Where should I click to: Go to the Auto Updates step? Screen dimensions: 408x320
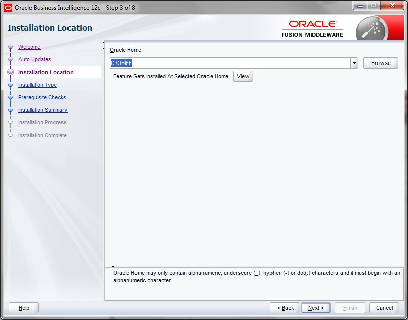[34, 60]
